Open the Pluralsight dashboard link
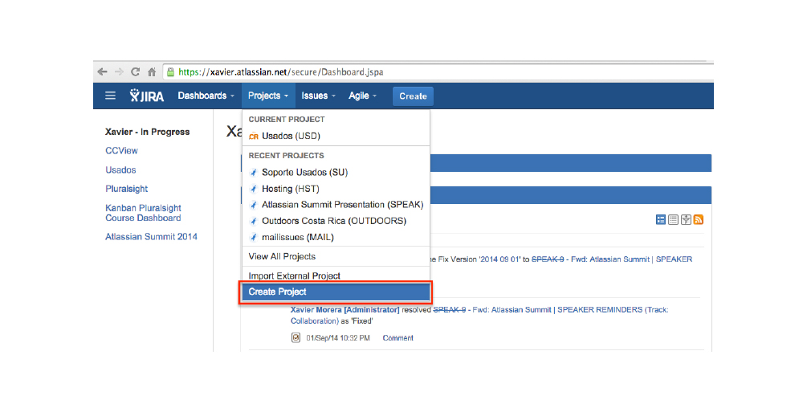Image resolution: width=803 pixels, height=404 pixels. 127,189
